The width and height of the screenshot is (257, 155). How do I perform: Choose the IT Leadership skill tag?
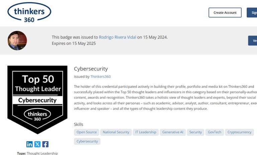click(x=146, y=132)
